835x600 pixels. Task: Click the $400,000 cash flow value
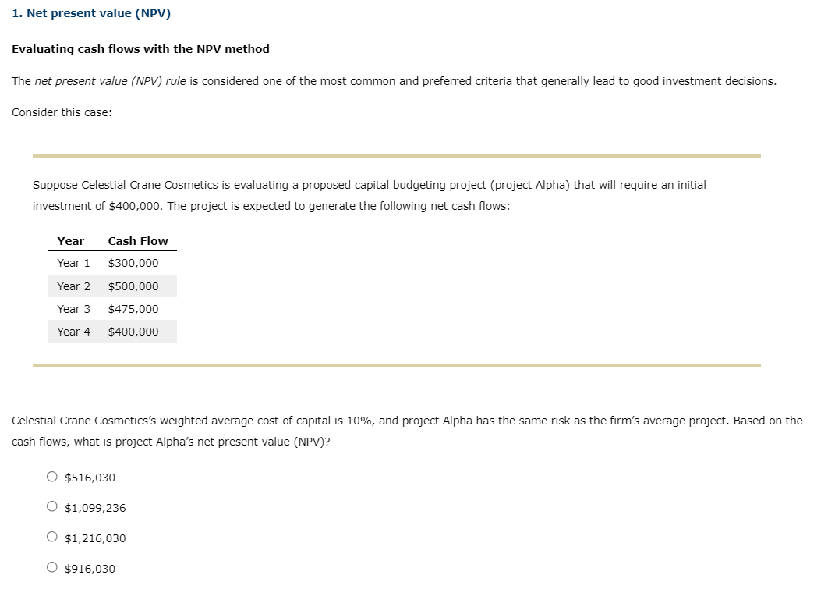point(134,331)
